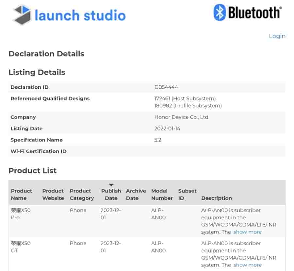Sort by the Product Name column header
Screen dimensions: 294x271
(x=21, y=194)
